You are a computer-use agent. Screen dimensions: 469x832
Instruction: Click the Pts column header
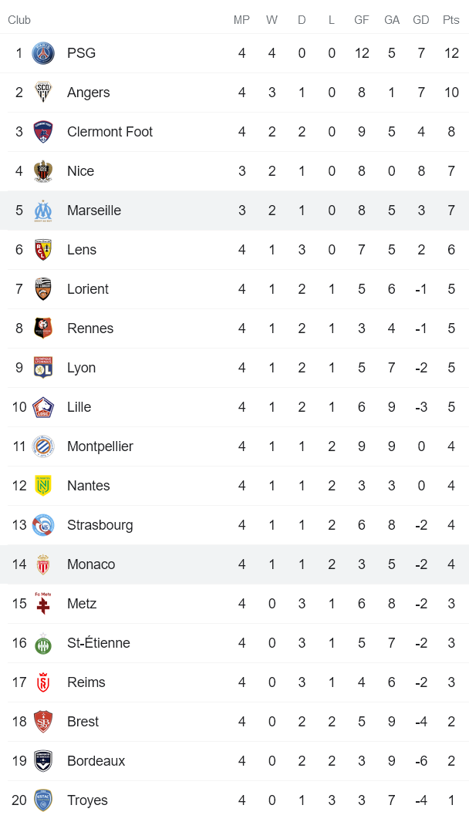pyautogui.click(x=451, y=20)
